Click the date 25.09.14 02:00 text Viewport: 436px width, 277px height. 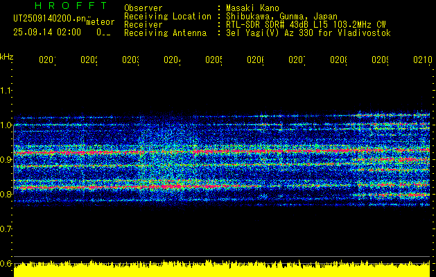coord(47,33)
